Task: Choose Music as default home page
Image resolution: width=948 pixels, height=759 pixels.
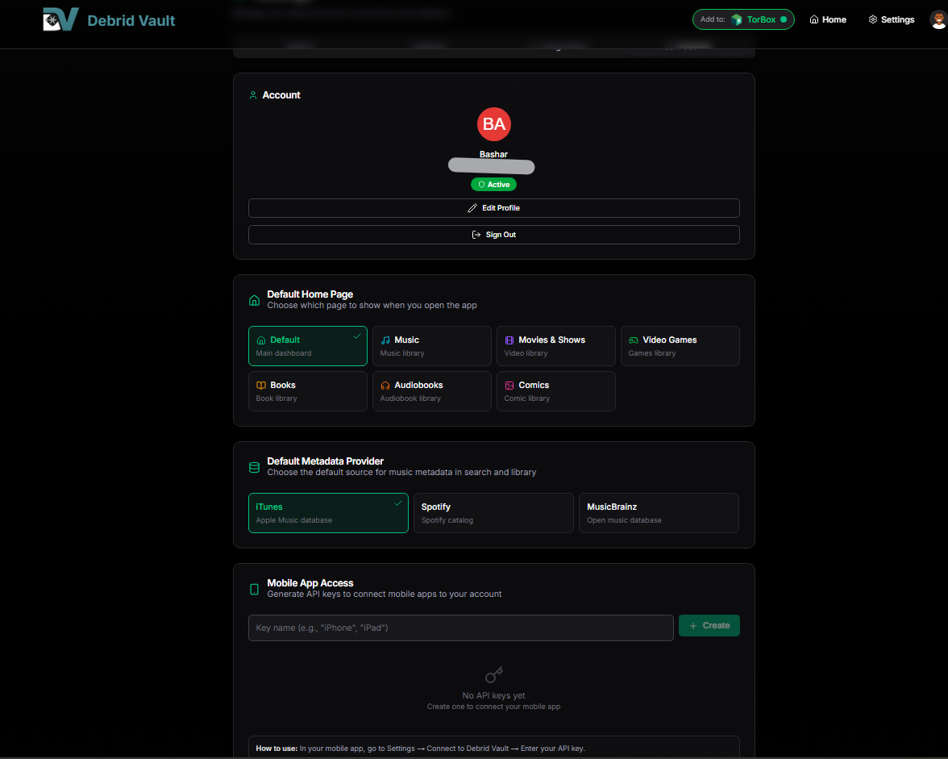Action: click(431, 346)
